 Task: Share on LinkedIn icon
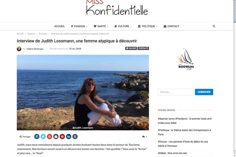click(x=69, y=137)
